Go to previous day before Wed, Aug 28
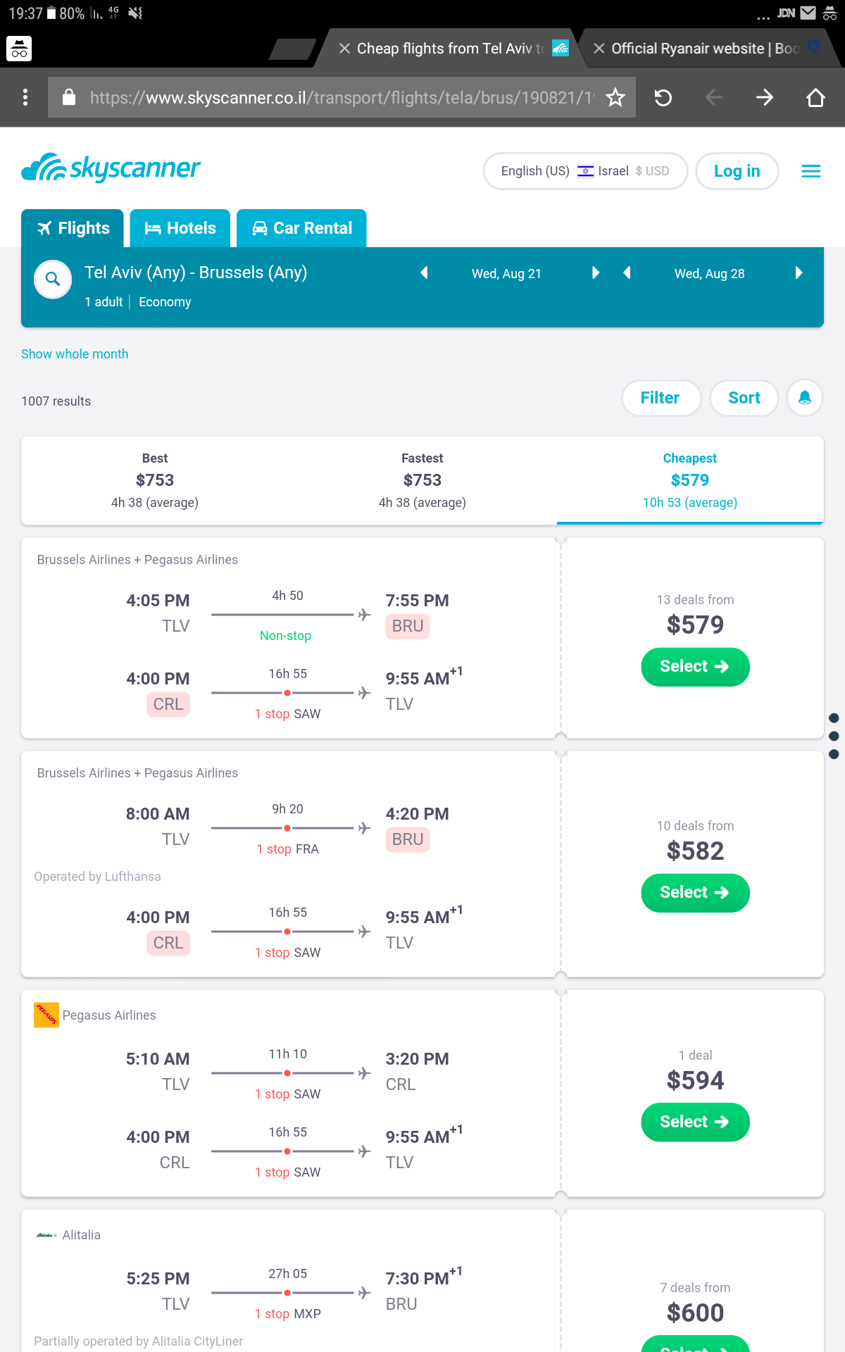Image resolution: width=845 pixels, height=1352 pixels. pos(627,273)
